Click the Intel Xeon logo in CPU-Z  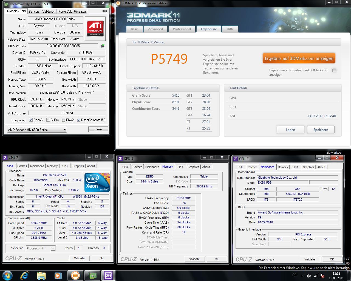(97, 182)
